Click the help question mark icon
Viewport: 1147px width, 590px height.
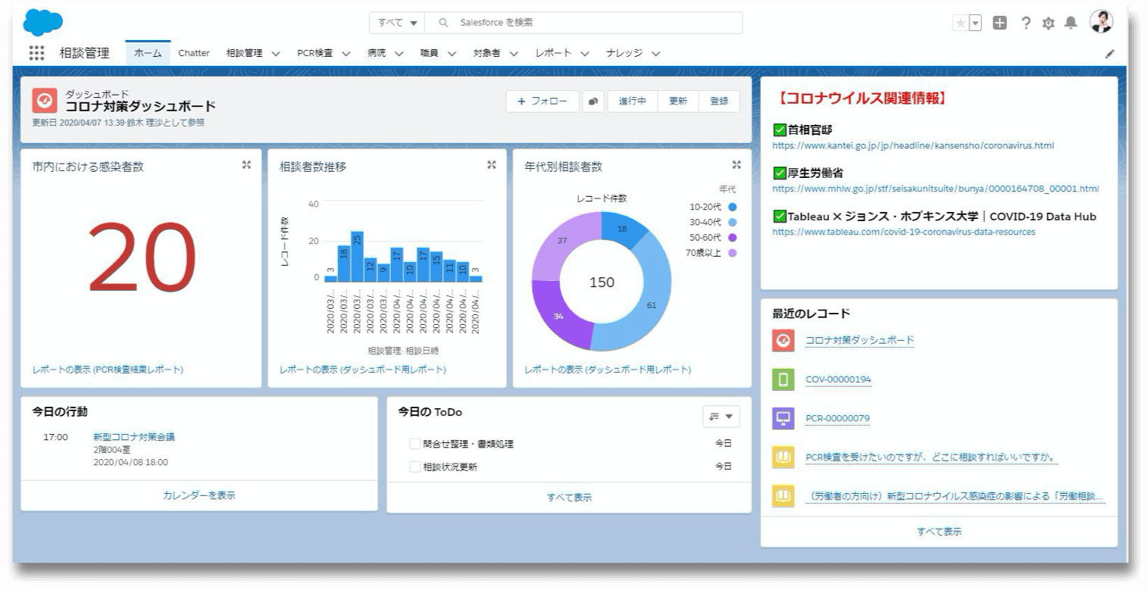1026,23
